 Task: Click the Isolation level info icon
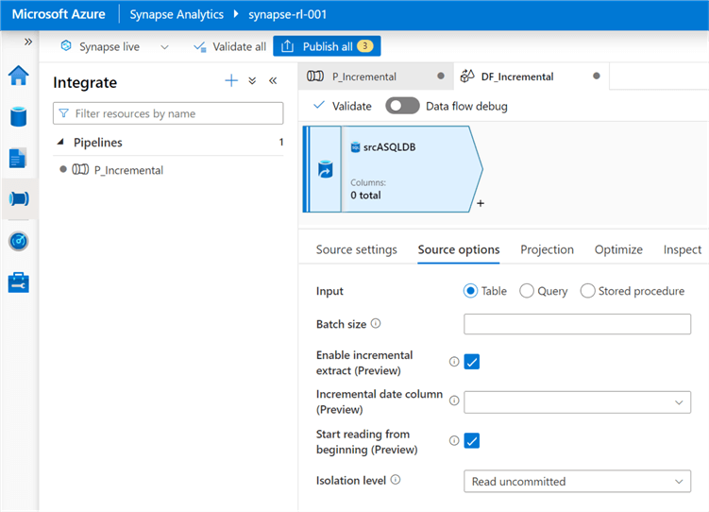(396, 480)
